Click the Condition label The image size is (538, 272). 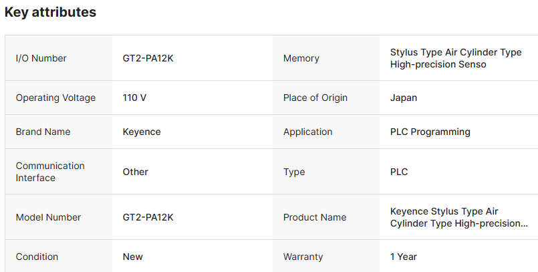point(37,257)
